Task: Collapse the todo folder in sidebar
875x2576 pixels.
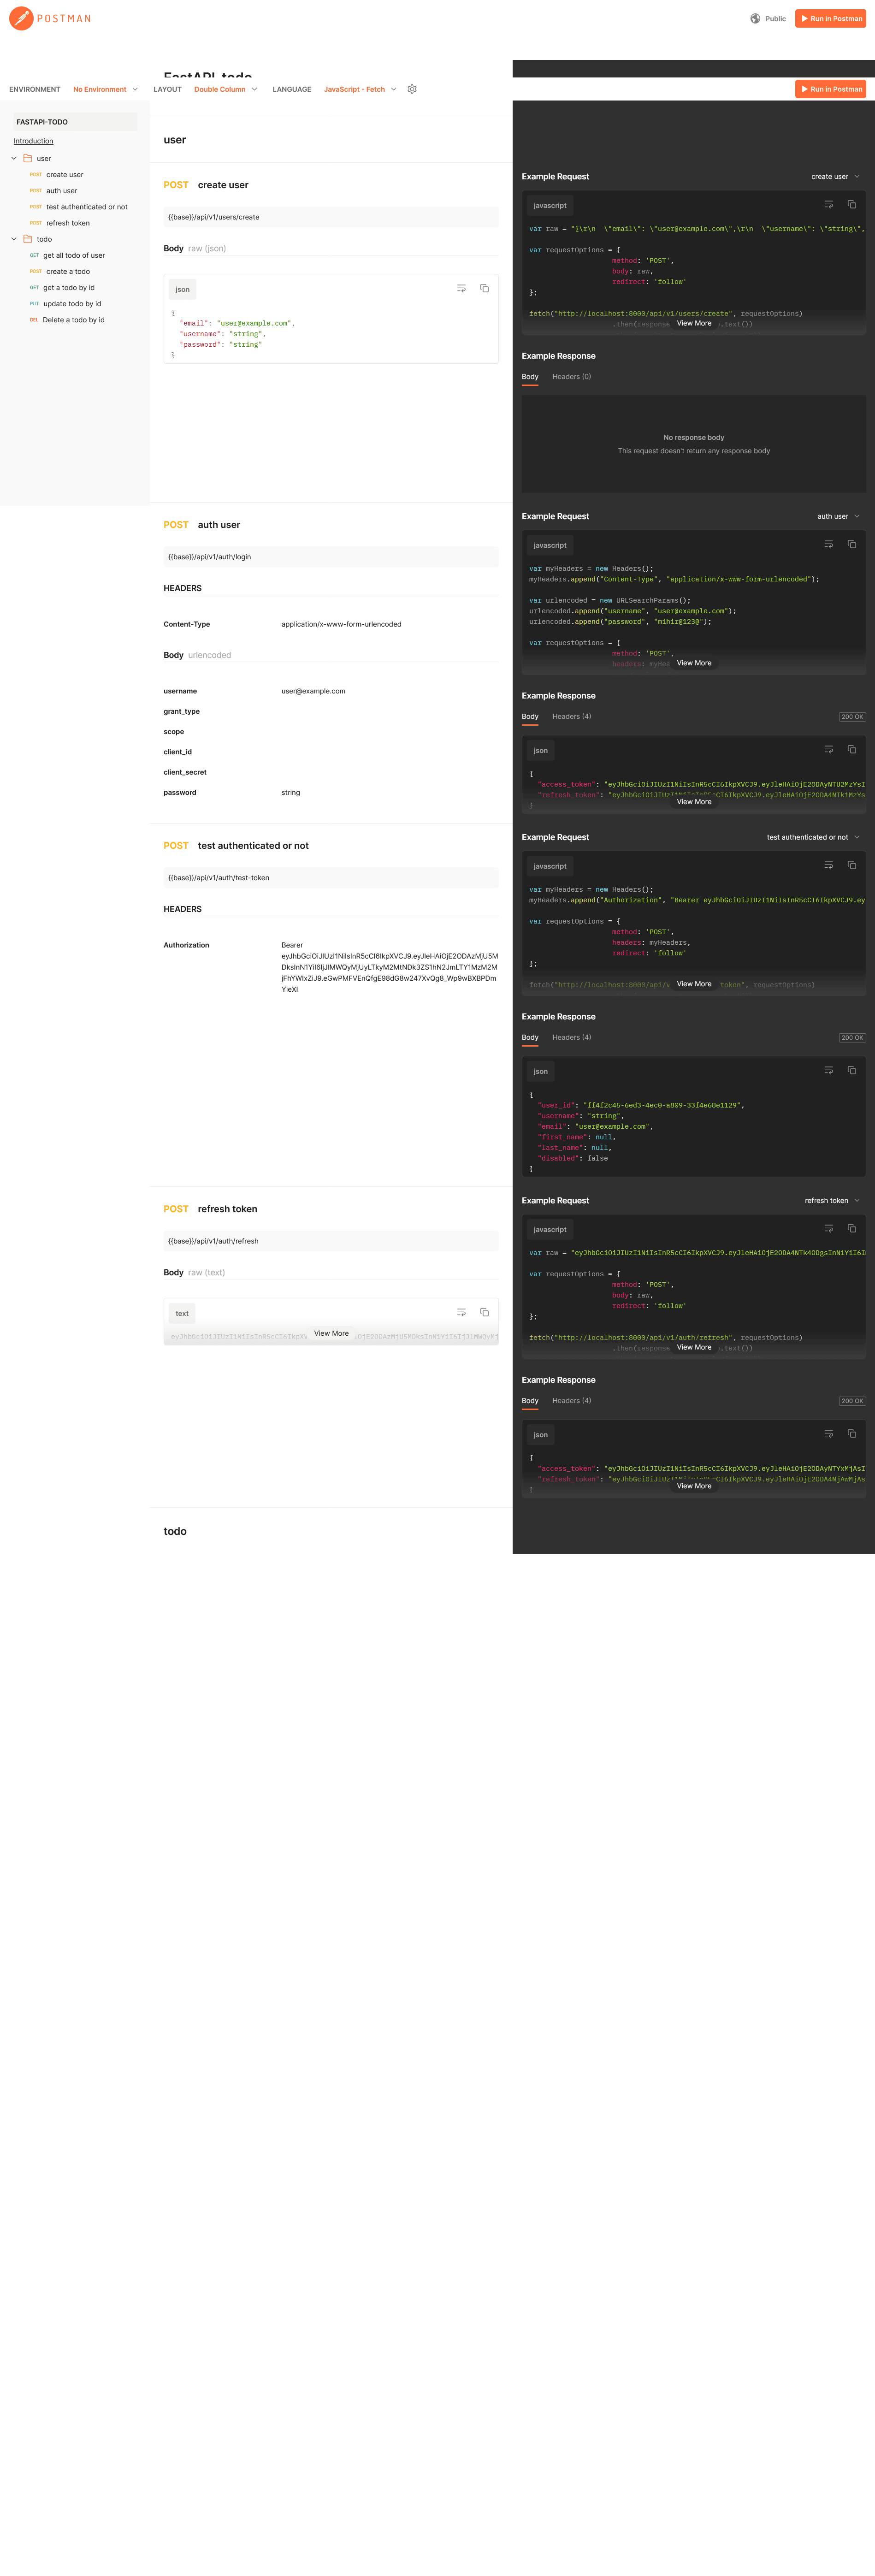Action: click(14, 239)
